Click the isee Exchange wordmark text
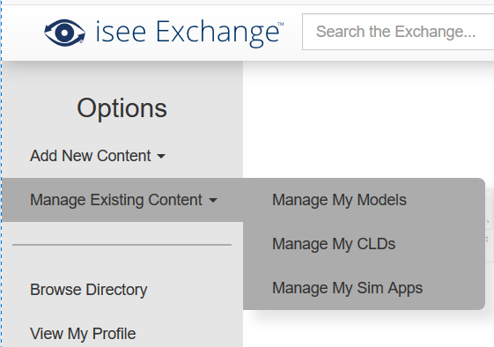The image size is (494, 347). click(188, 33)
